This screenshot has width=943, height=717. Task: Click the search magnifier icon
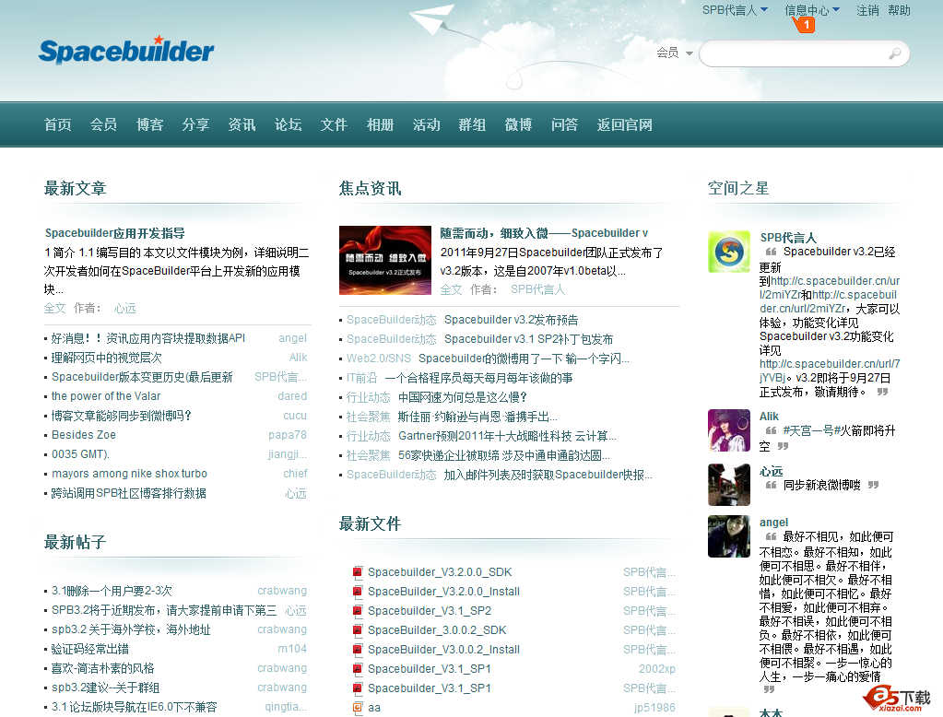coord(895,53)
